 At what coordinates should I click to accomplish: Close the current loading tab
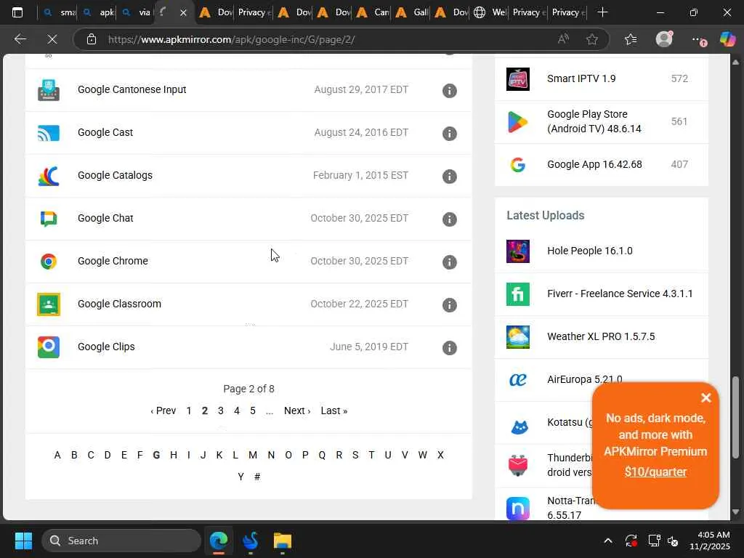[183, 13]
